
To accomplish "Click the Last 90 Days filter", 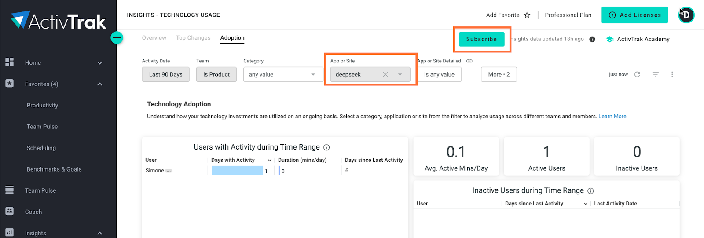I will [165, 74].
